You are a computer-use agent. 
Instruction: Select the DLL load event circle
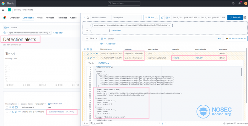[88, 54]
